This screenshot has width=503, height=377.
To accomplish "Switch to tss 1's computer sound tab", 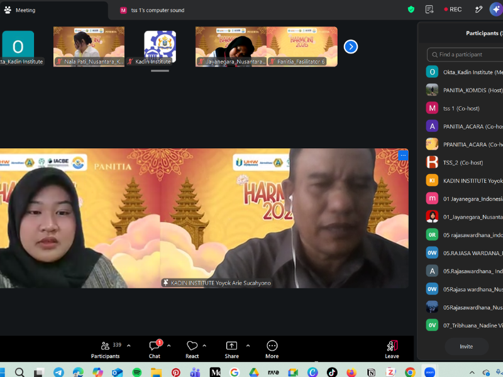I will tap(152, 10).
